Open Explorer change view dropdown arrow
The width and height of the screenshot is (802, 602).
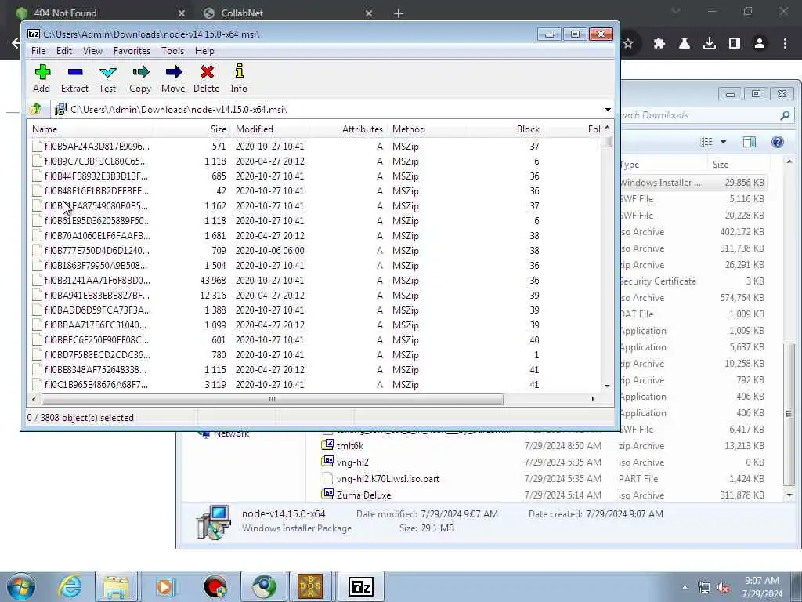[x=723, y=142]
